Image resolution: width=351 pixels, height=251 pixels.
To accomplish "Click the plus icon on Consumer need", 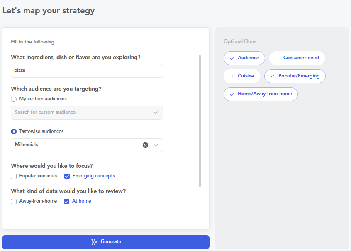I will point(278,58).
